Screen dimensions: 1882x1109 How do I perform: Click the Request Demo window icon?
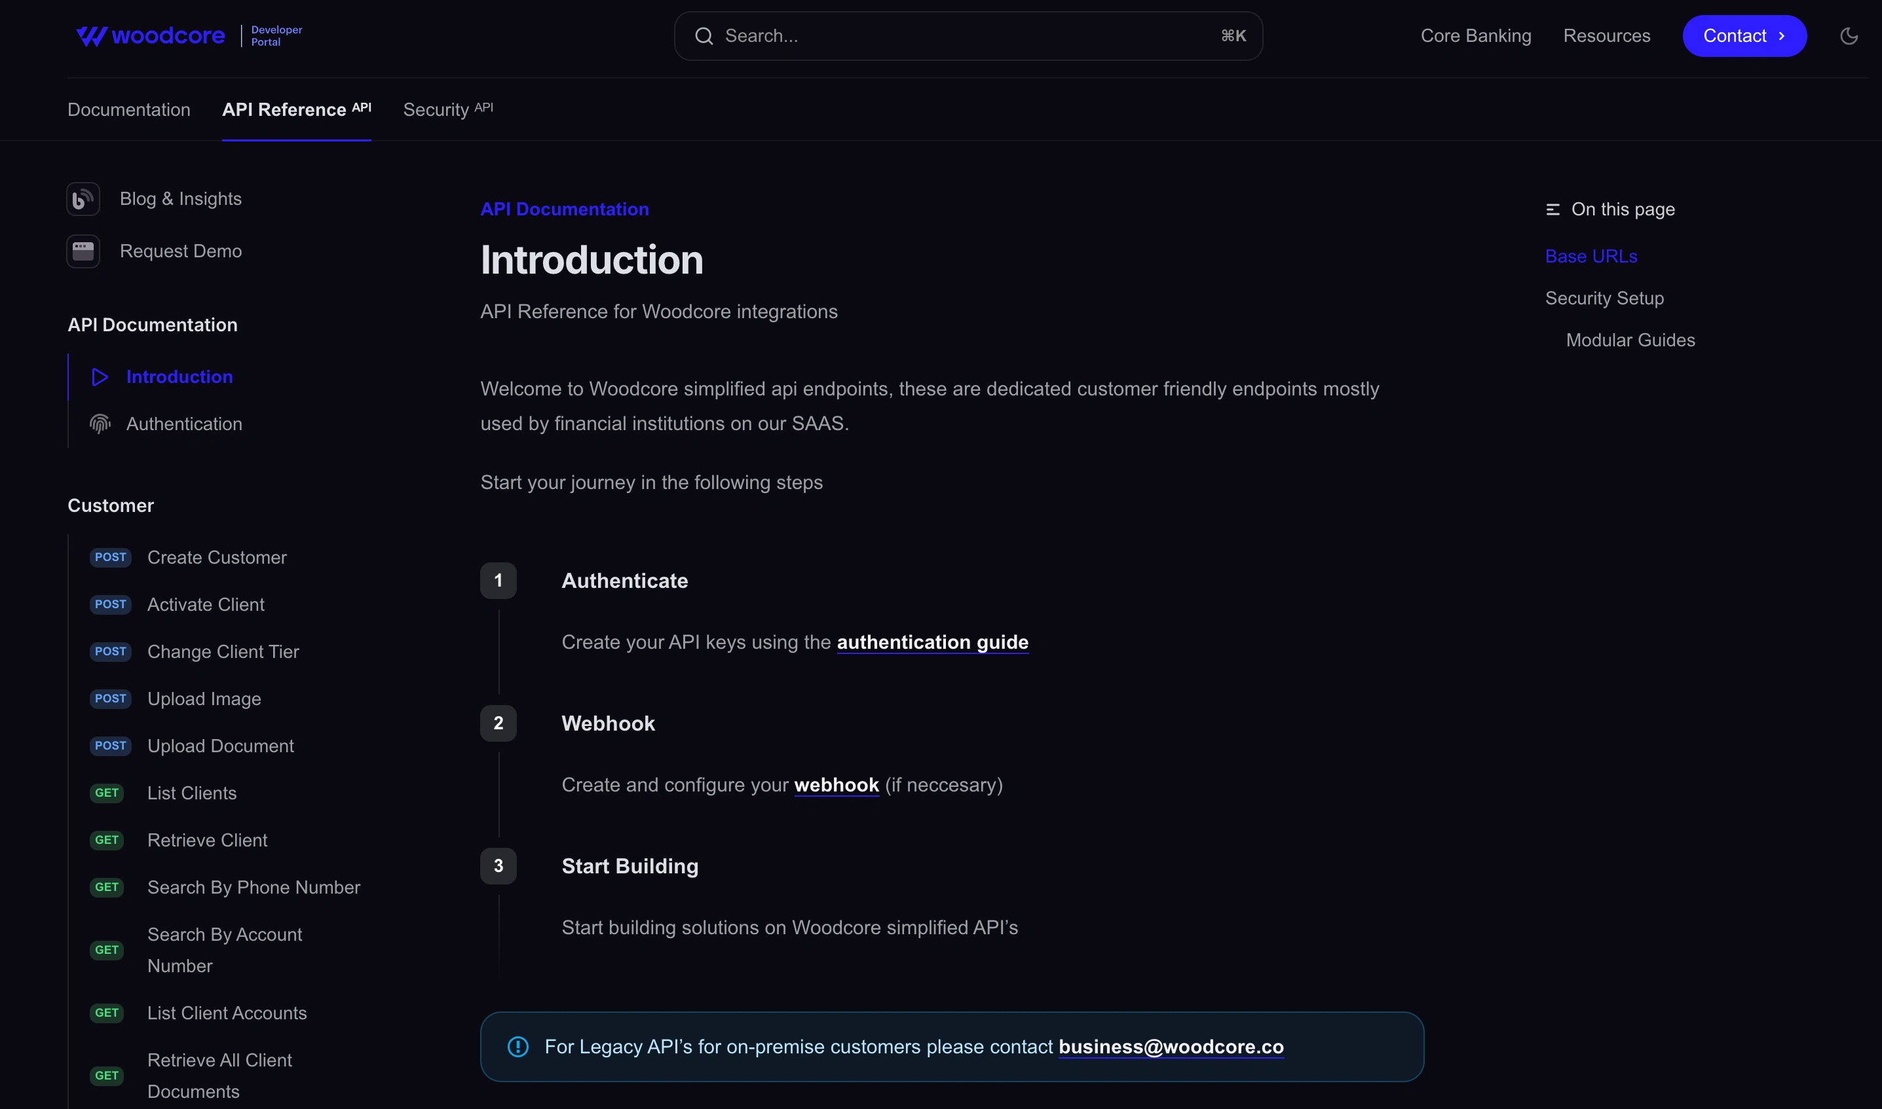tap(83, 251)
